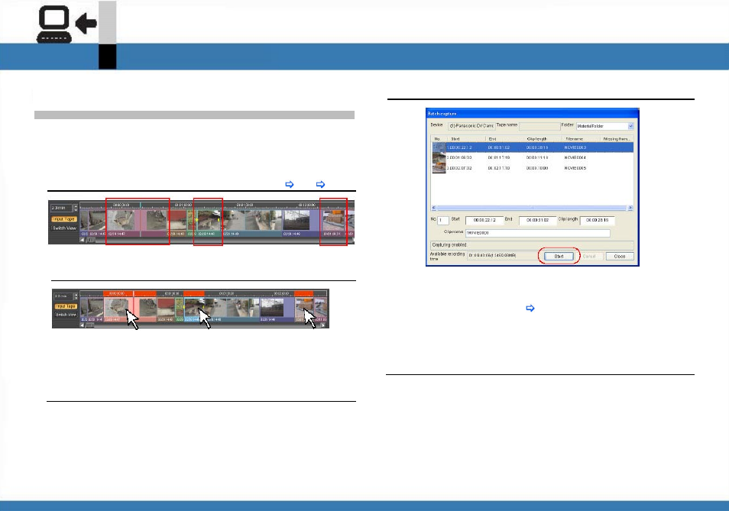
Task: Click the Close button in Batch capture
Action: coord(619,257)
